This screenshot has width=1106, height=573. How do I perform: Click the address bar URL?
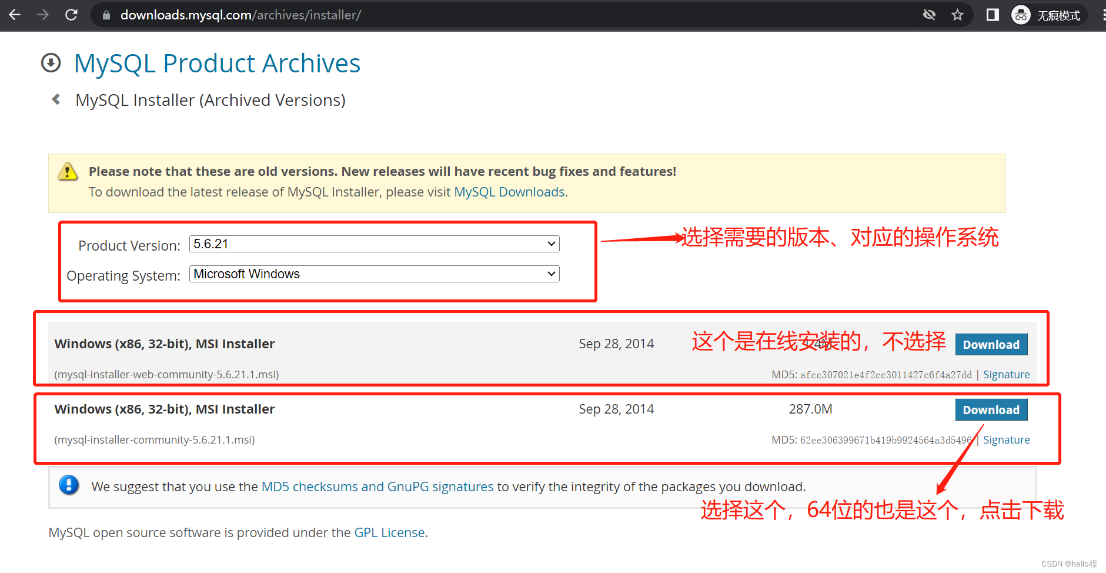[x=240, y=15]
